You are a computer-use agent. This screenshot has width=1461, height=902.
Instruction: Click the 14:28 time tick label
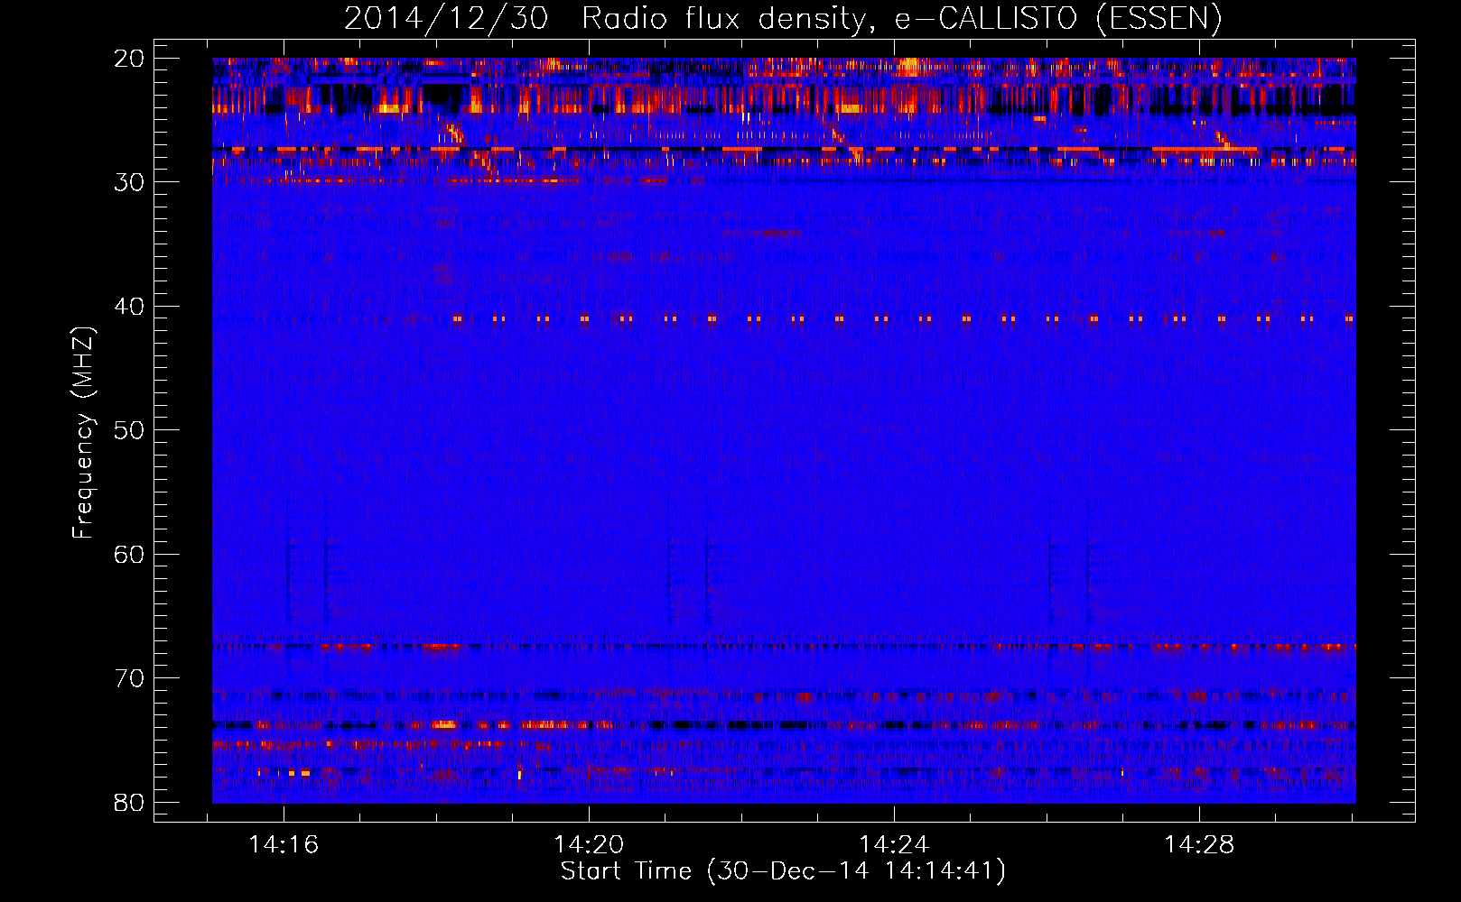(1199, 845)
